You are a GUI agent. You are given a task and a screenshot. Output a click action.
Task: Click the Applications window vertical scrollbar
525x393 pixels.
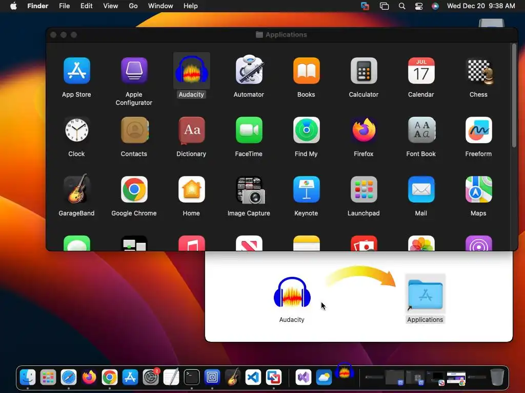point(514,96)
